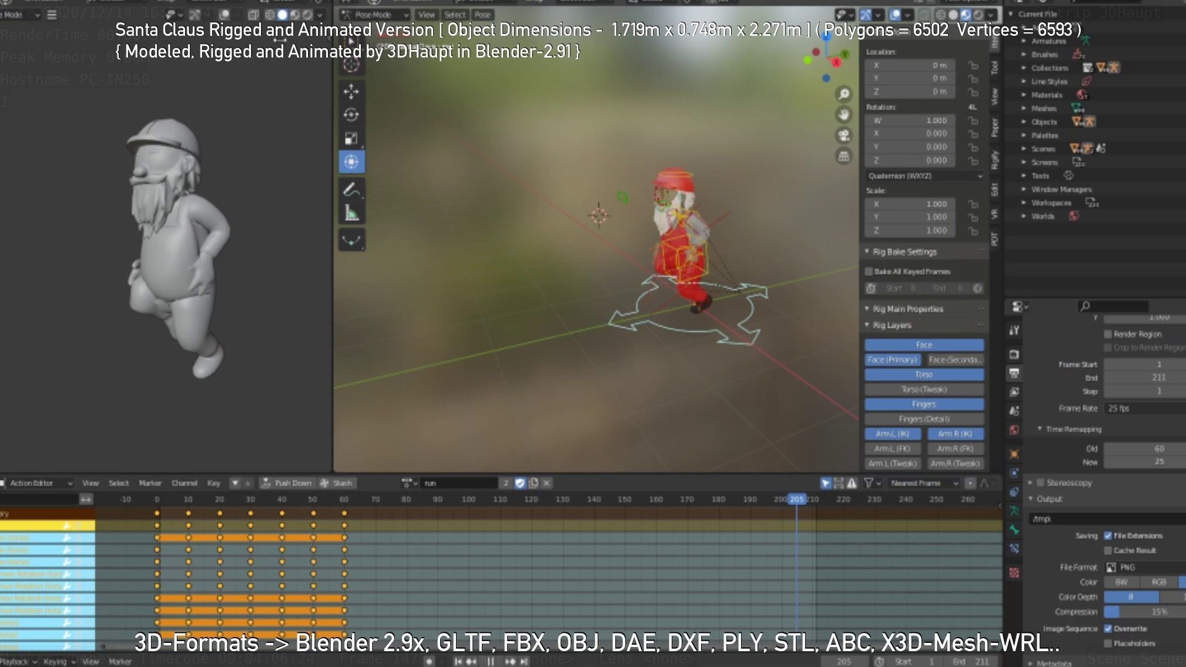This screenshot has width=1186, height=667.
Task: Duplicate the run action with copy icon
Action: point(533,483)
